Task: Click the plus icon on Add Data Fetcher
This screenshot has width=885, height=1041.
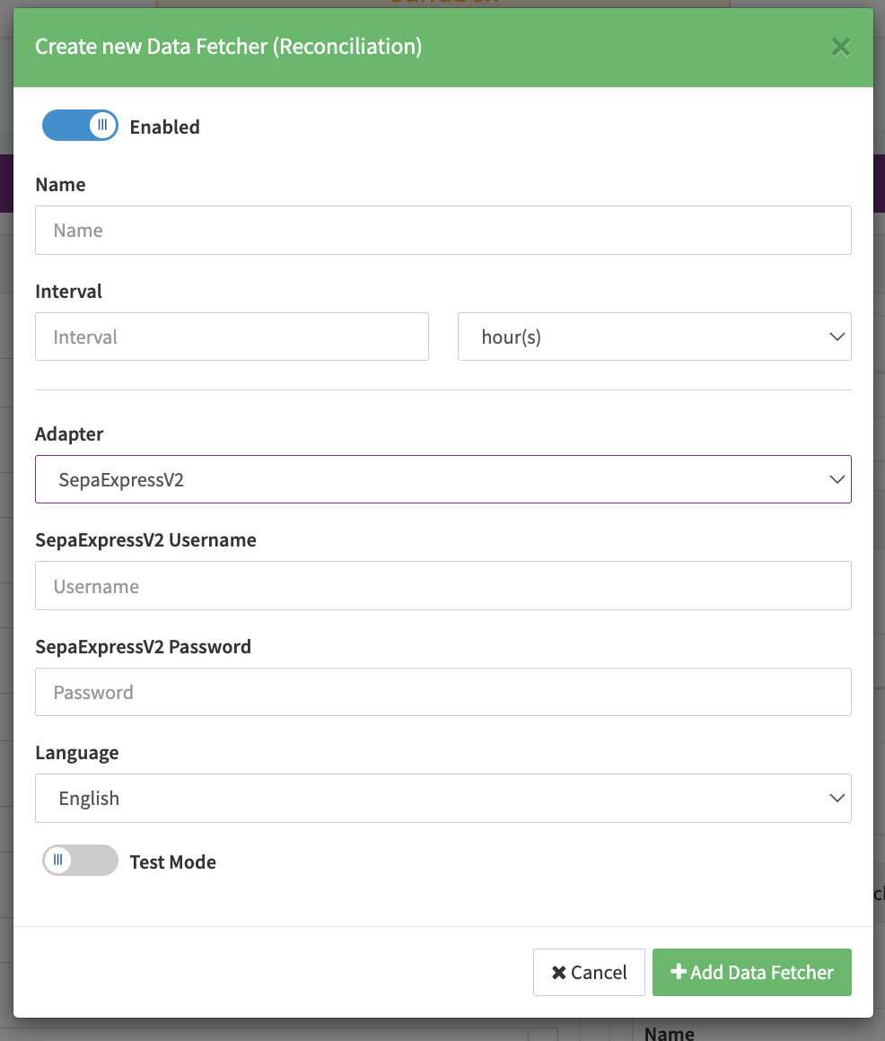Action: coord(679,972)
